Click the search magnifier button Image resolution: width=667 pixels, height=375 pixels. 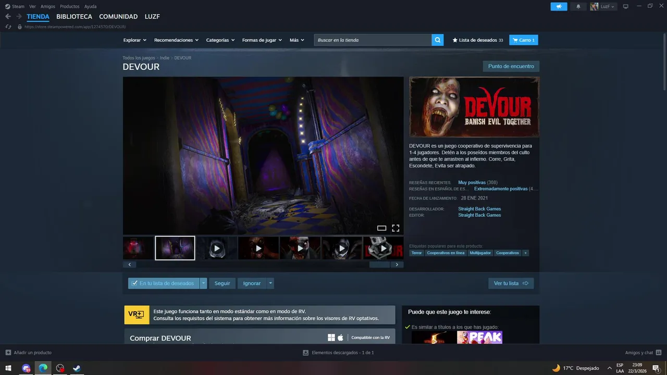pos(438,40)
